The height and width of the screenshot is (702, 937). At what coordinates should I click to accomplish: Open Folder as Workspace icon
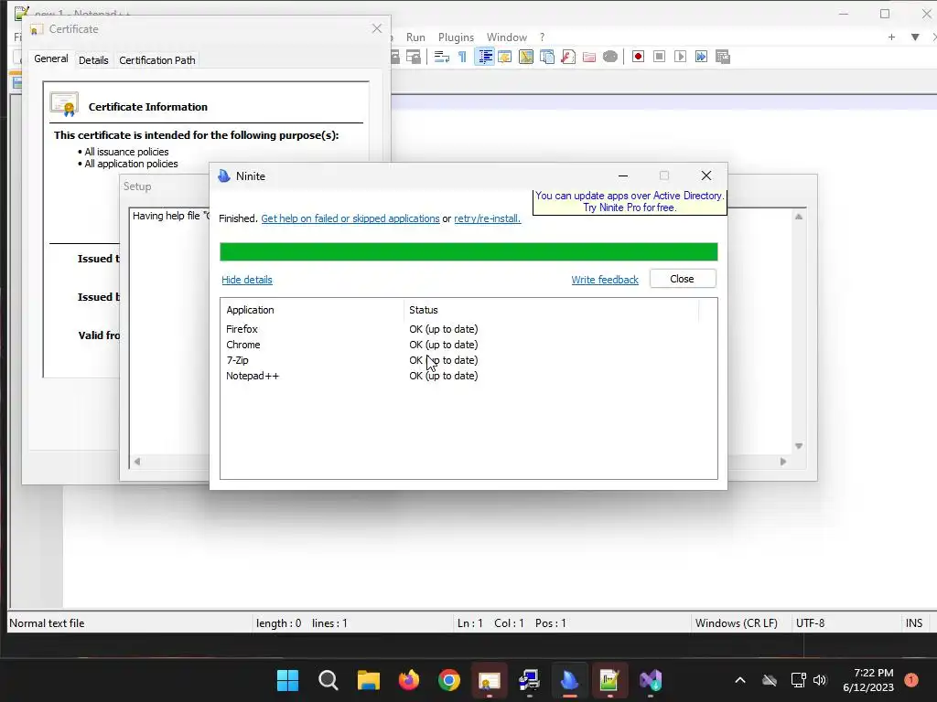(588, 57)
